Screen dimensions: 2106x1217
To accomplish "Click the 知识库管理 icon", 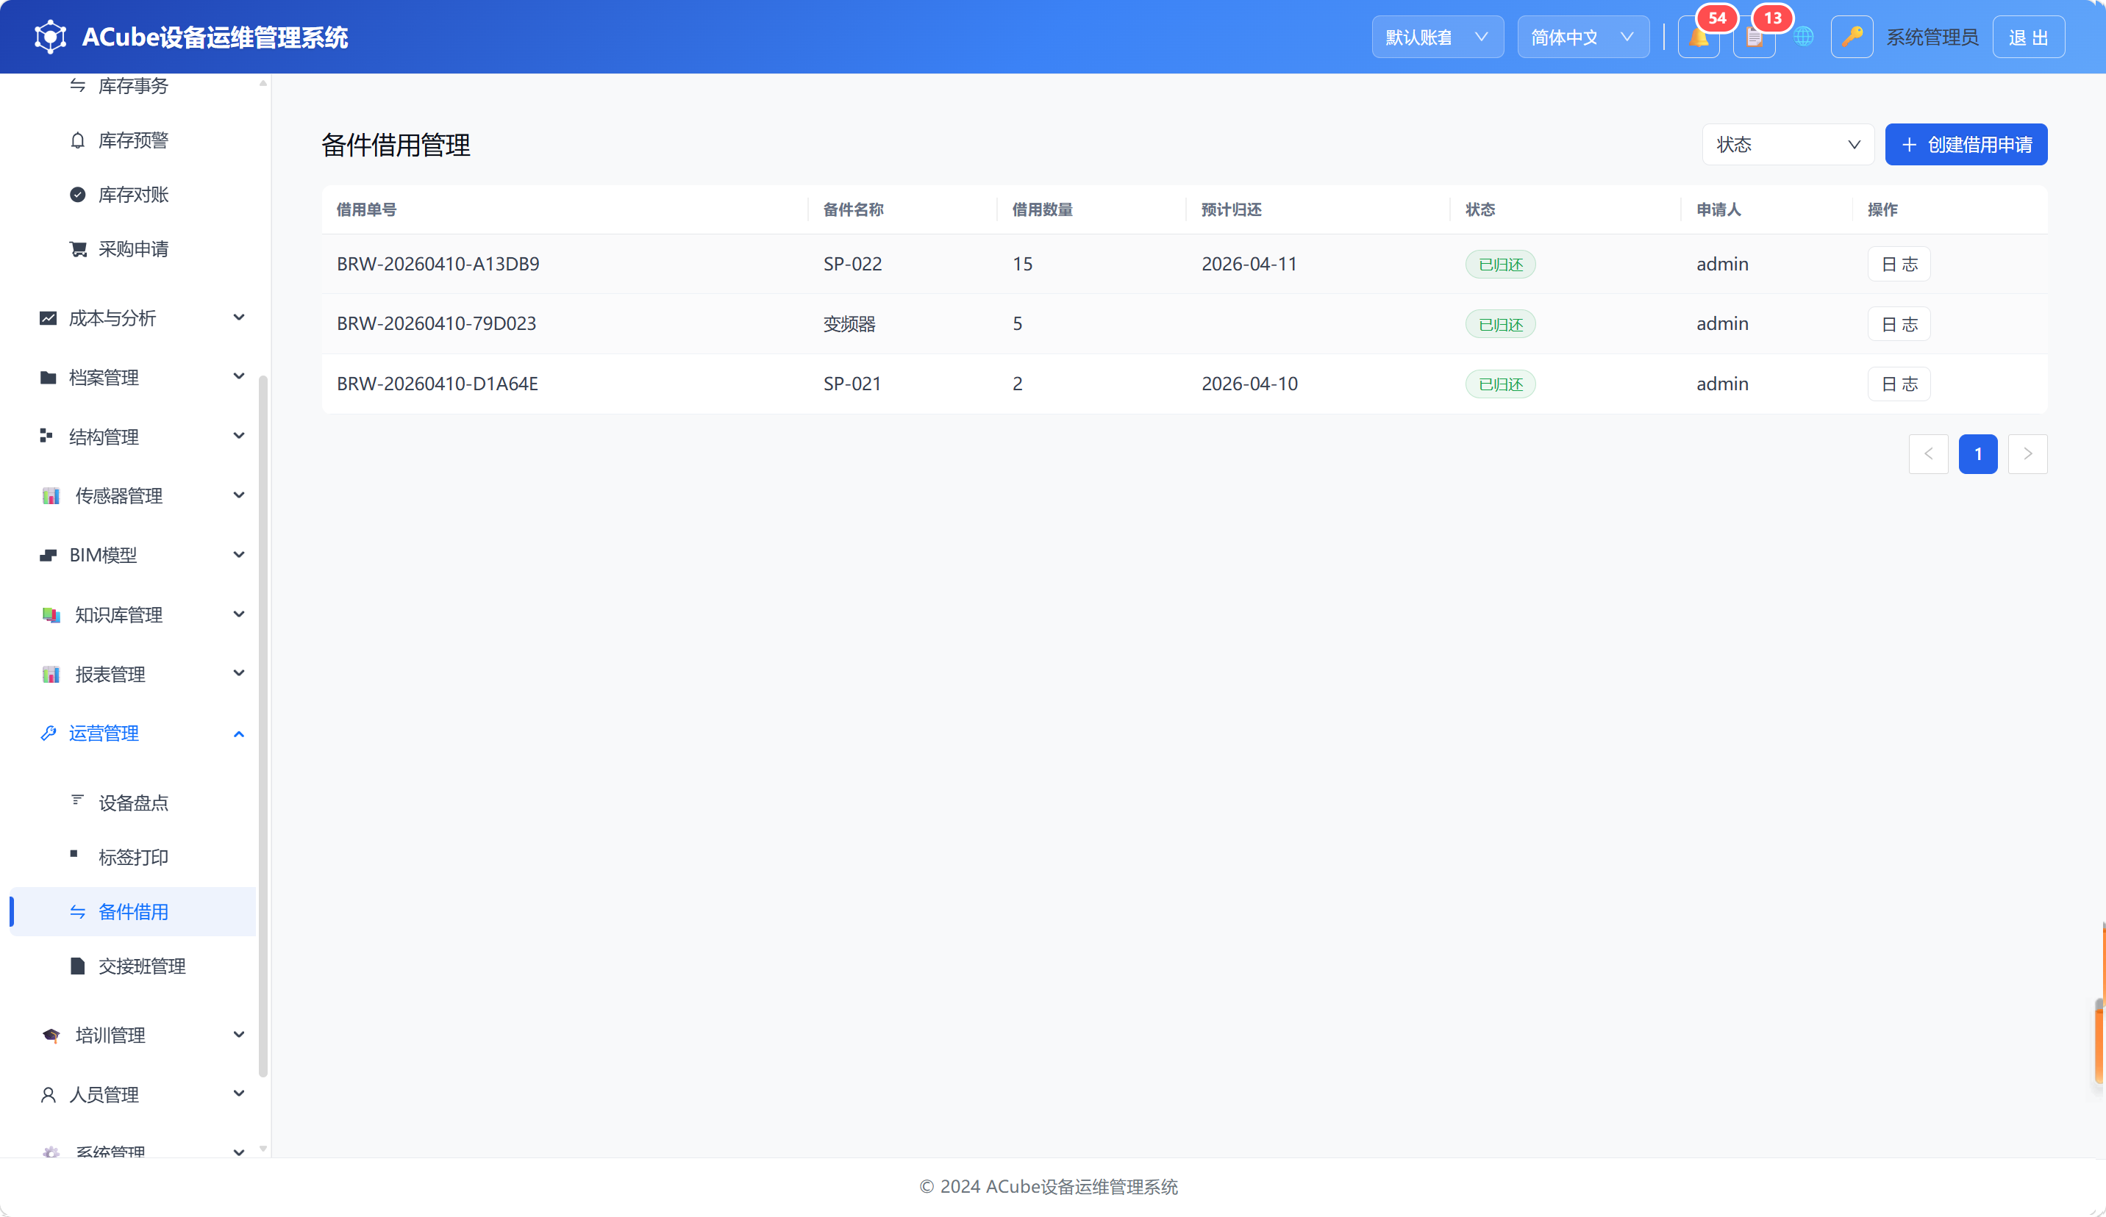I will pos(51,615).
